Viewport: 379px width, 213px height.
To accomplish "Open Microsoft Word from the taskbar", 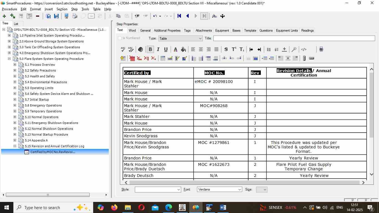I will (x=223, y=207).
